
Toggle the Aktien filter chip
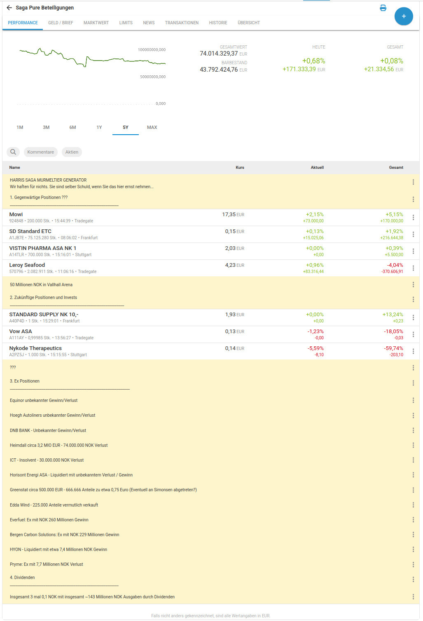pyautogui.click(x=72, y=152)
